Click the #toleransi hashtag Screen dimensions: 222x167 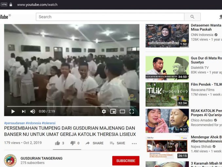point(48,123)
